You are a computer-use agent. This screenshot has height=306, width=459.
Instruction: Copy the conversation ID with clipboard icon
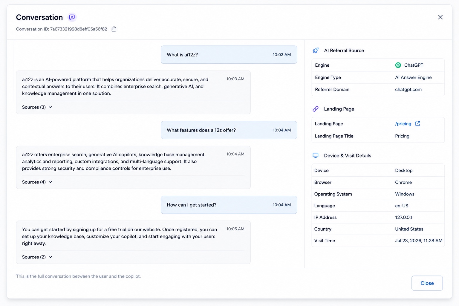[114, 29]
